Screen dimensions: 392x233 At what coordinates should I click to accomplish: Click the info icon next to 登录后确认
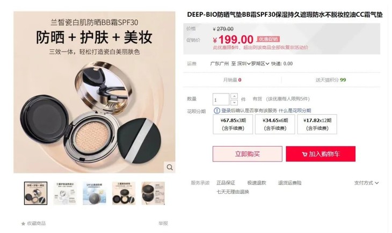[217, 111]
